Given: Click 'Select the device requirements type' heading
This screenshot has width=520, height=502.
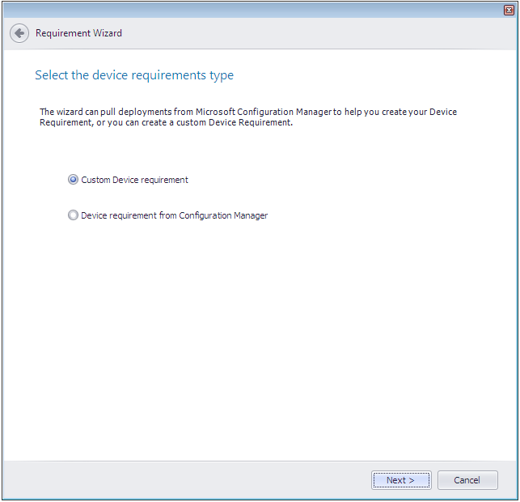Looking at the screenshot, I should [x=134, y=75].
